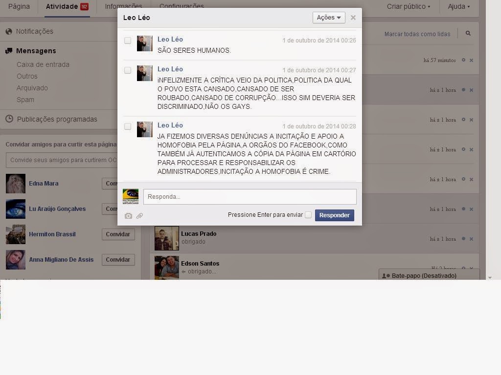Click Anna Migliano De Assis's thumbnail
The width and height of the screenshot is (501, 375).
click(16, 260)
